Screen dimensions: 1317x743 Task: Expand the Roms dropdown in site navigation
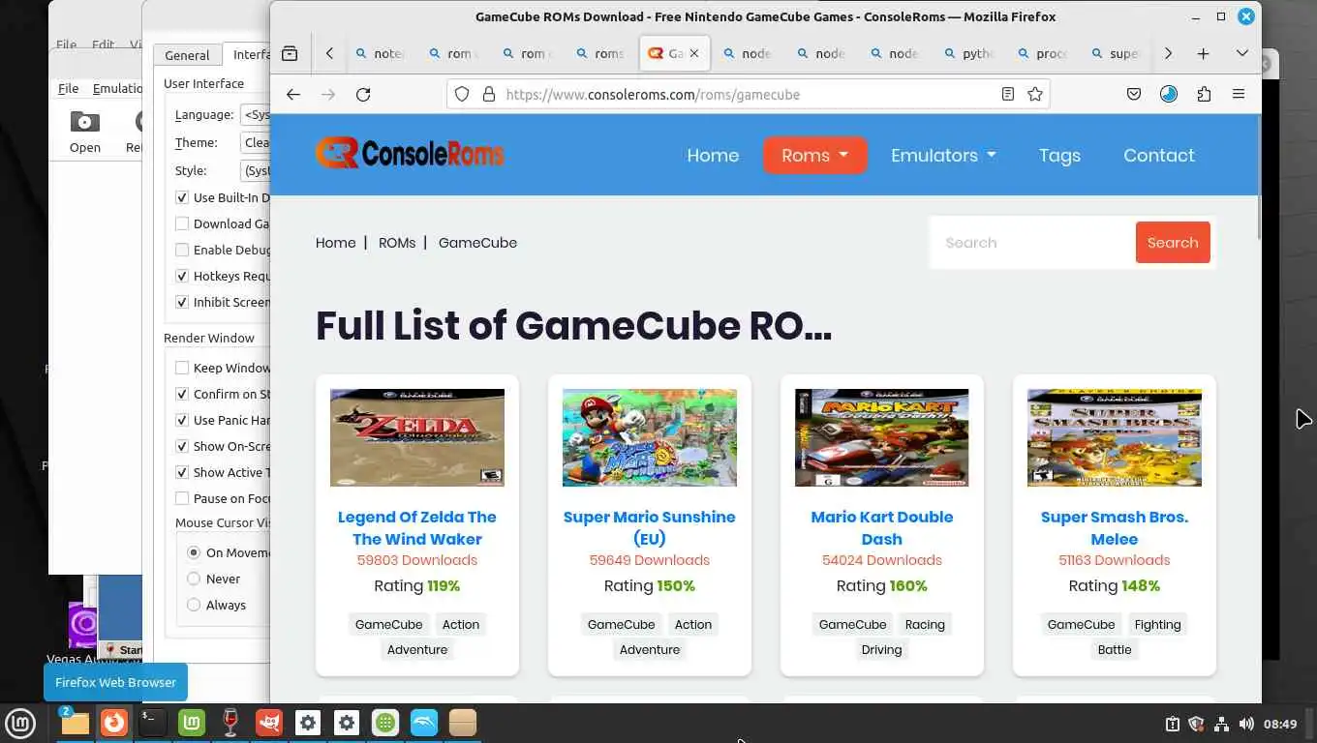[x=814, y=155]
